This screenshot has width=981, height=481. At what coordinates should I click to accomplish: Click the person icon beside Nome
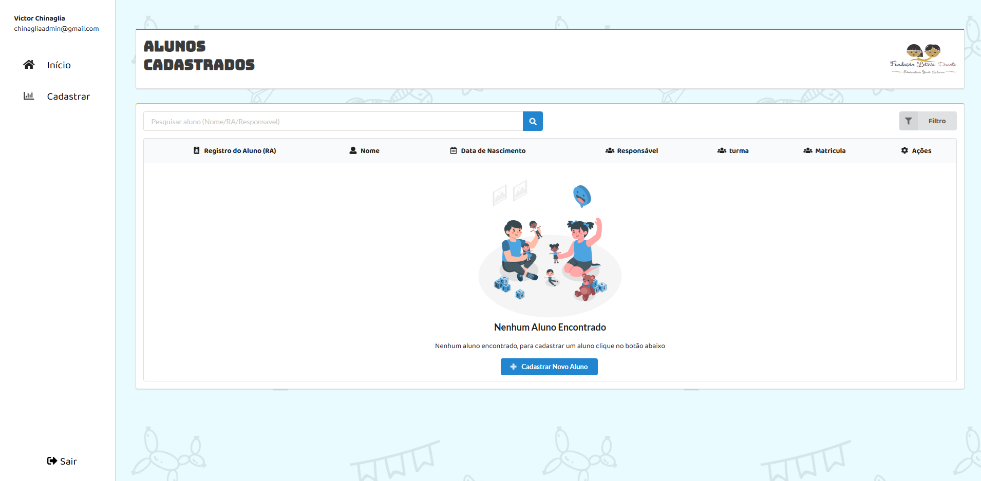(353, 150)
